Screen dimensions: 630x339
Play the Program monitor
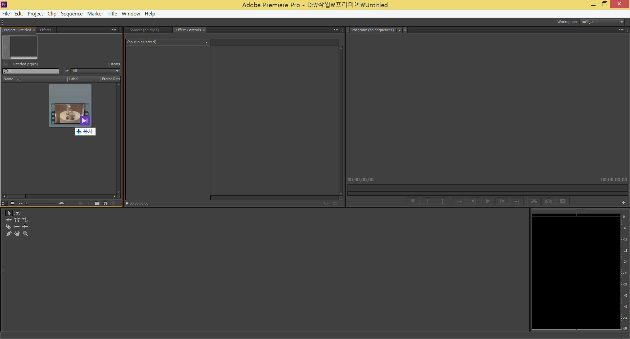click(488, 201)
